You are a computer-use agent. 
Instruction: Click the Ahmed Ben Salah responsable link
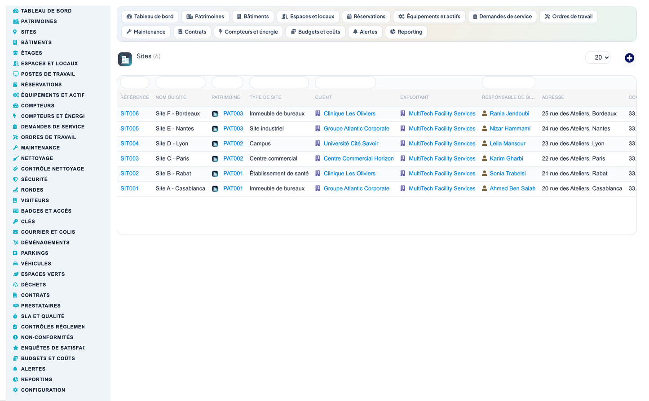(512, 188)
